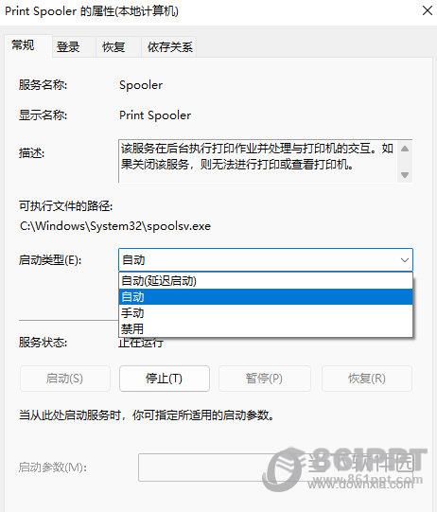
Task: Click inside the 启动参数 input field
Action: tap(275, 468)
